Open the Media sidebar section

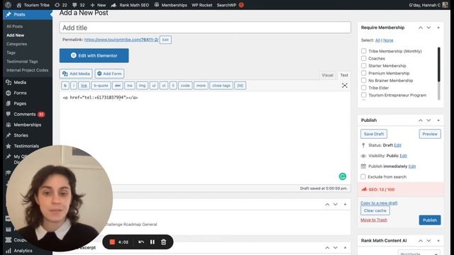click(20, 82)
